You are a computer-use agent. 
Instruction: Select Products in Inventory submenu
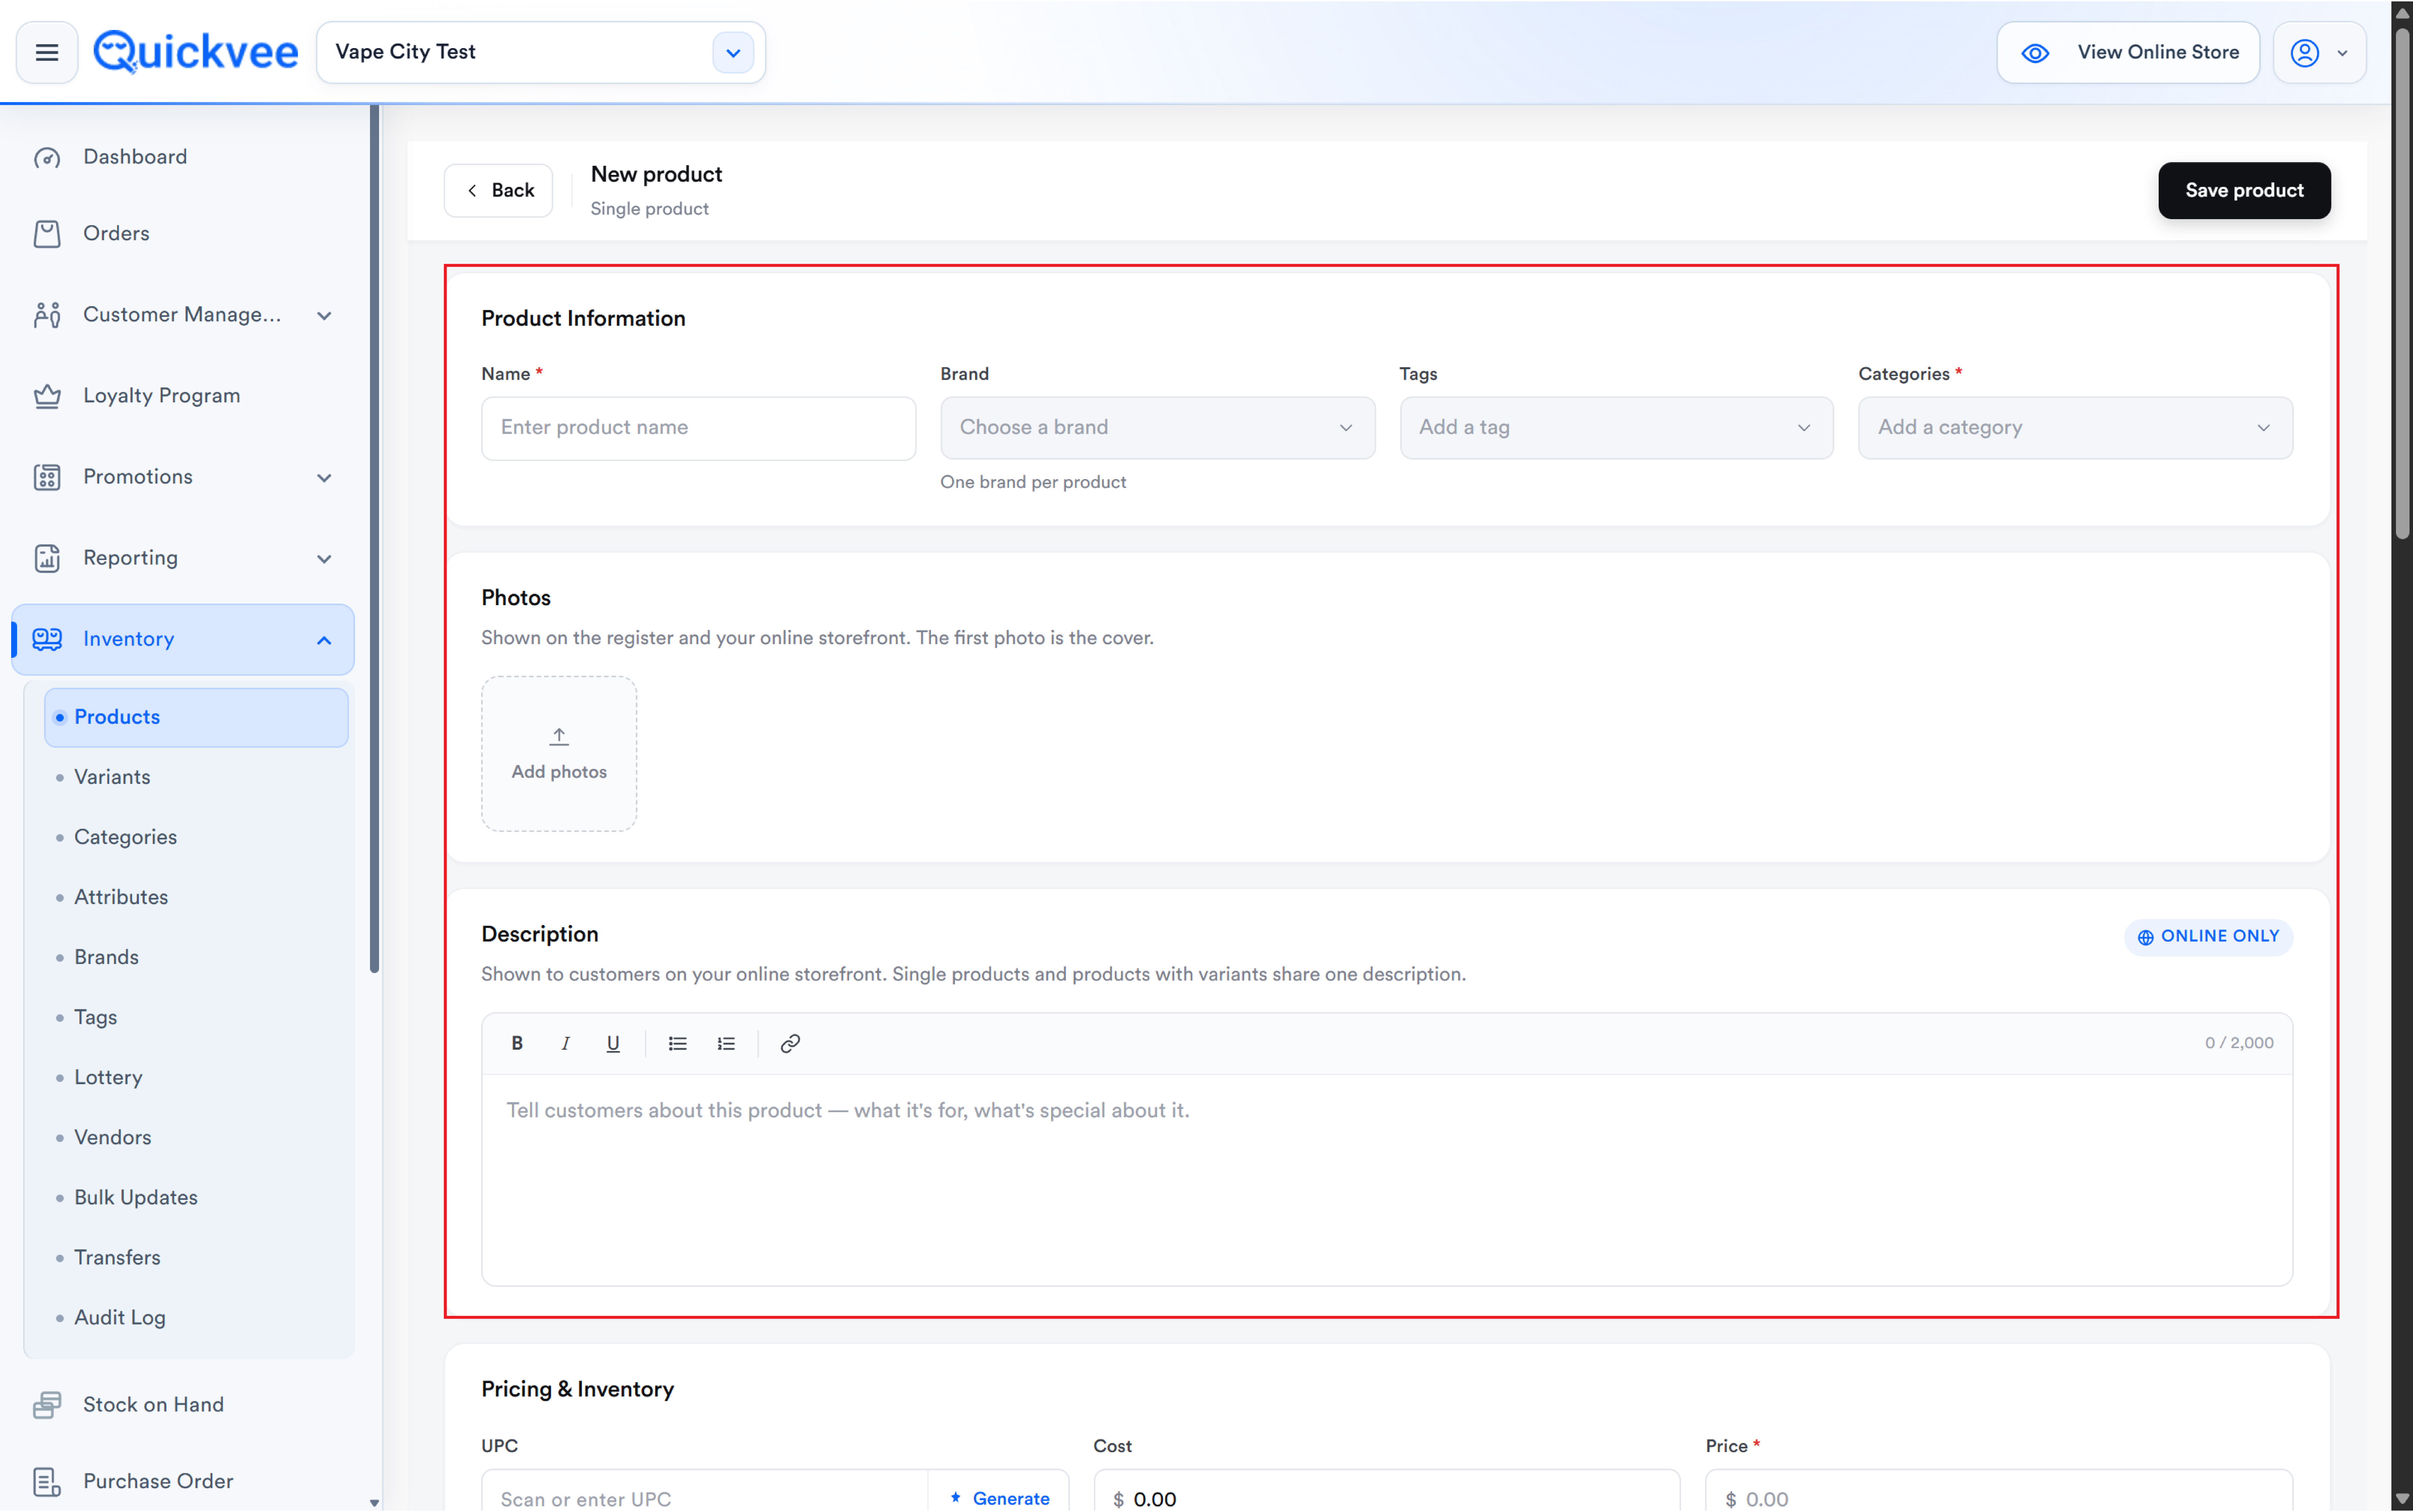[x=196, y=717]
